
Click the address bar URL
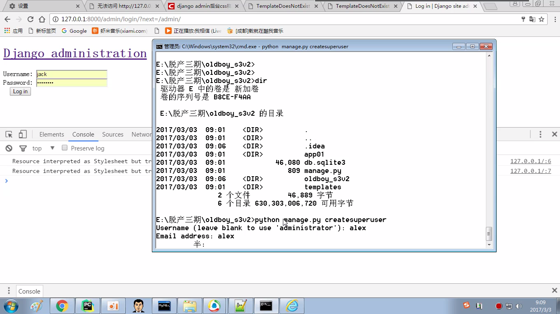[121, 19]
